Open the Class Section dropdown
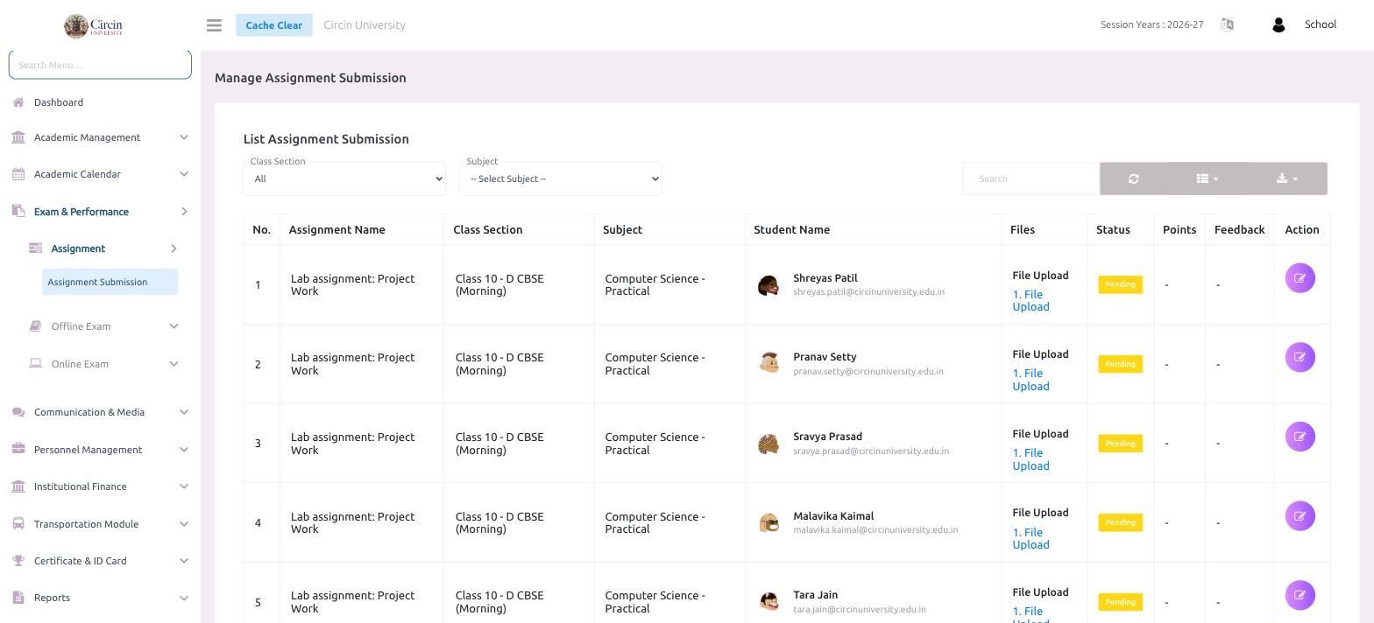The image size is (1374, 623). click(x=344, y=178)
